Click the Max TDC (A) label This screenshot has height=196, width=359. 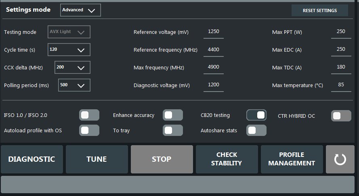tap(287, 68)
